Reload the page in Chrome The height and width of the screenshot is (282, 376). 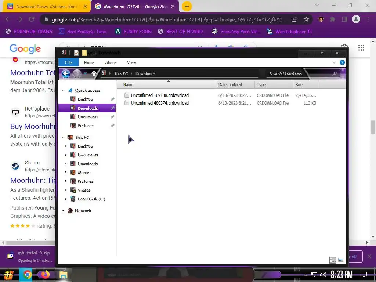click(32, 19)
